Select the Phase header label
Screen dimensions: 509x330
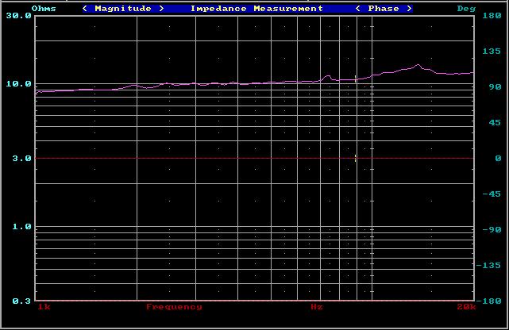pos(384,9)
